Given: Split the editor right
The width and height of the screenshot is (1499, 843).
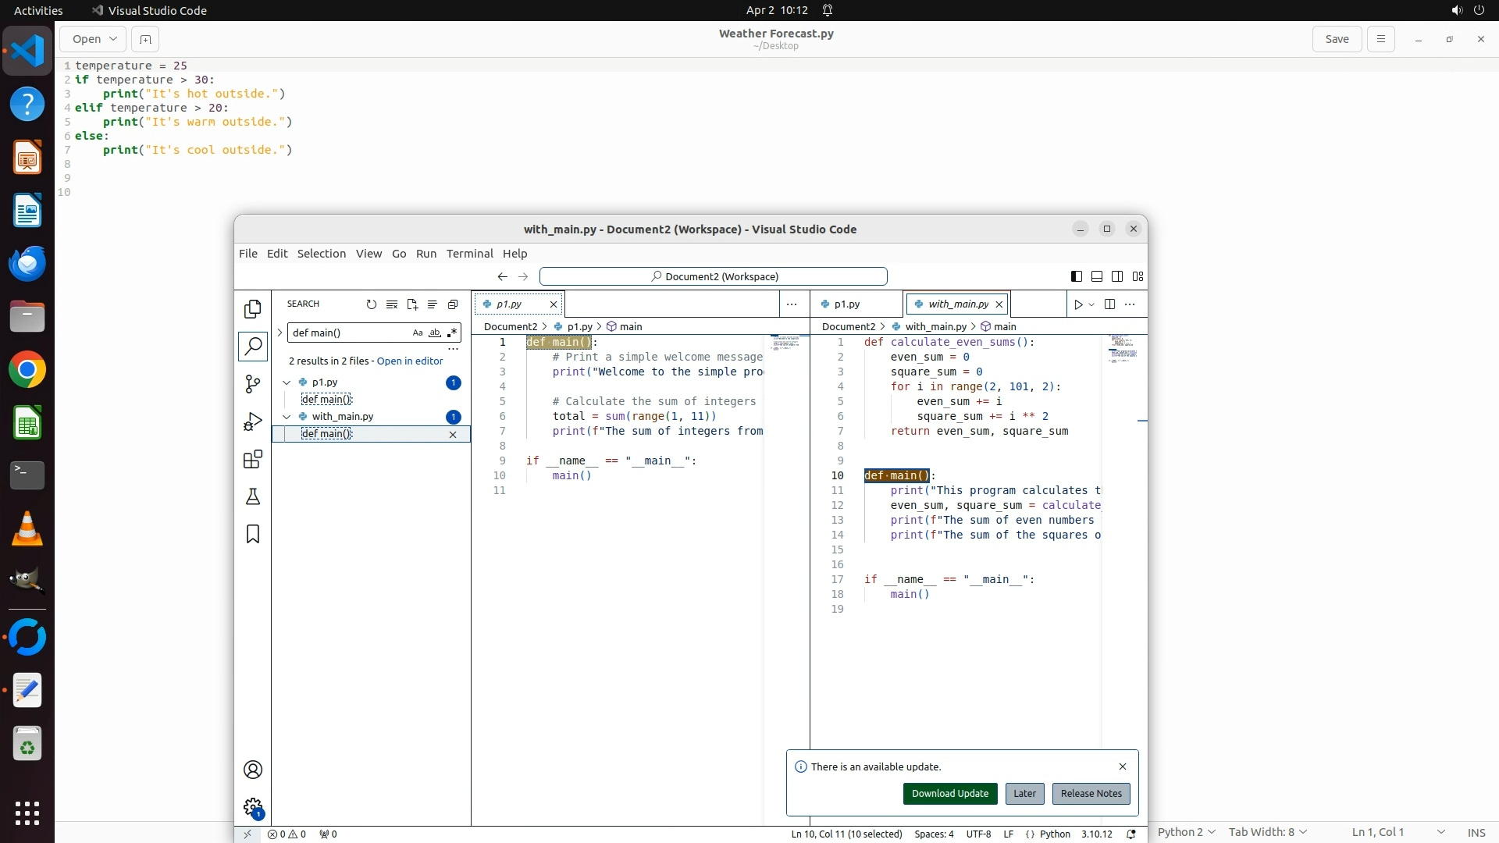Looking at the screenshot, I should [x=1109, y=304].
